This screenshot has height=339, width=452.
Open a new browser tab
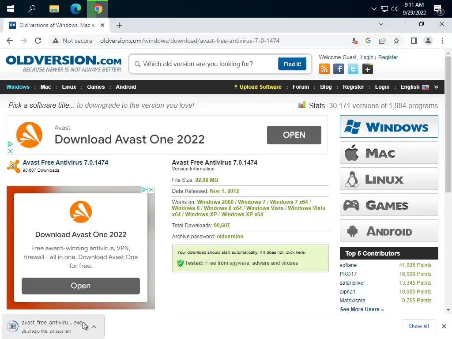click(x=119, y=25)
